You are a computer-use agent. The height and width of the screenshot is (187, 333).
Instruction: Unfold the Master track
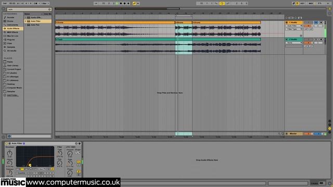(287, 134)
